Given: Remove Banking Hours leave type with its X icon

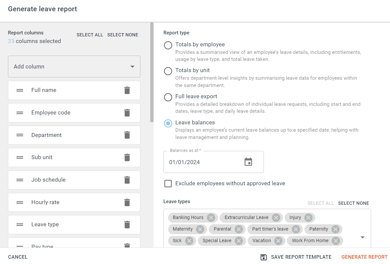Looking at the screenshot, I should point(211,217).
